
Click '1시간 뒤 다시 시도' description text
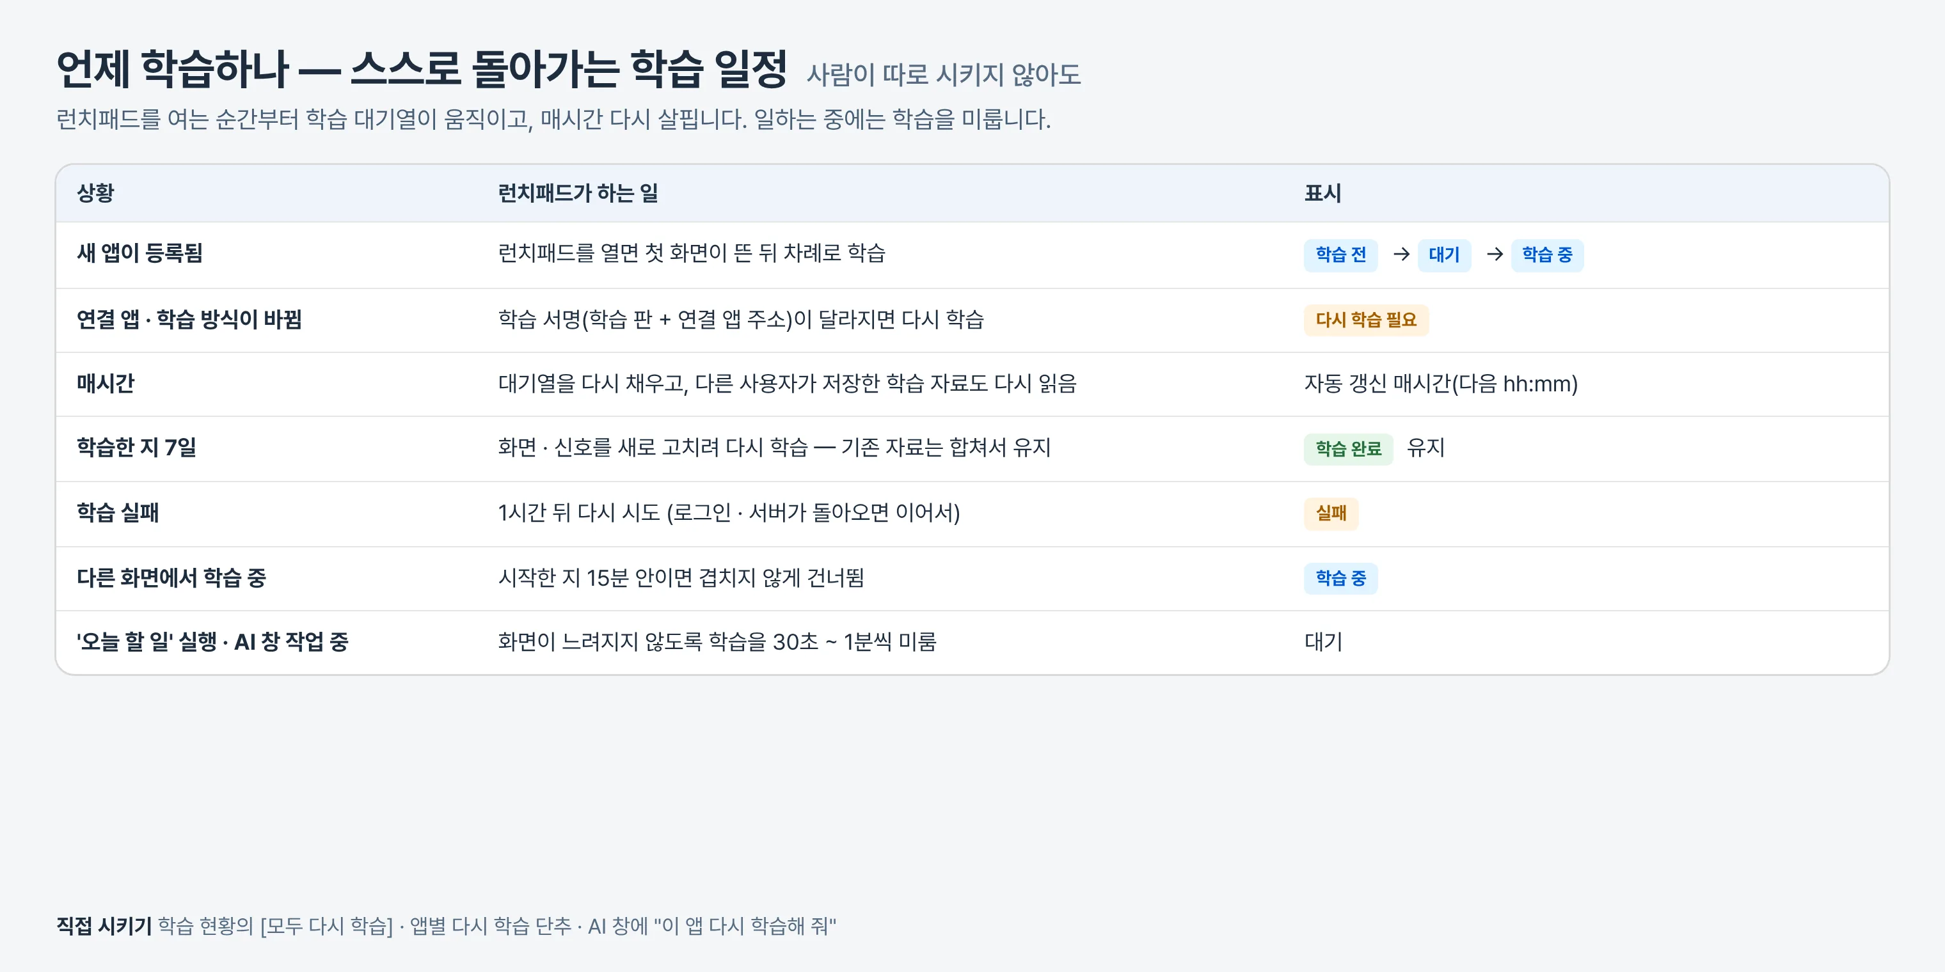click(x=729, y=513)
